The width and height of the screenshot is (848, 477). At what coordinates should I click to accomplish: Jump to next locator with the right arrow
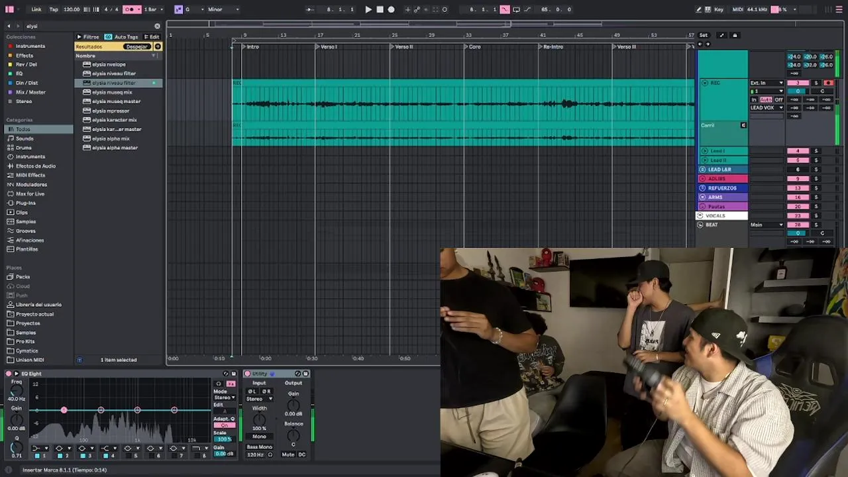click(708, 44)
